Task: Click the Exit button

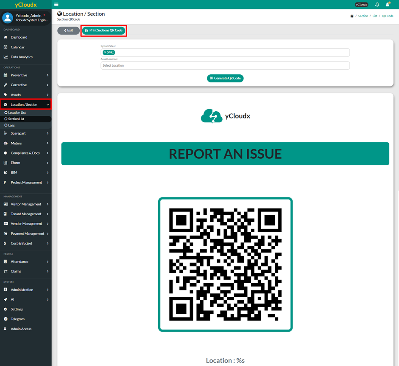Action: click(x=68, y=30)
